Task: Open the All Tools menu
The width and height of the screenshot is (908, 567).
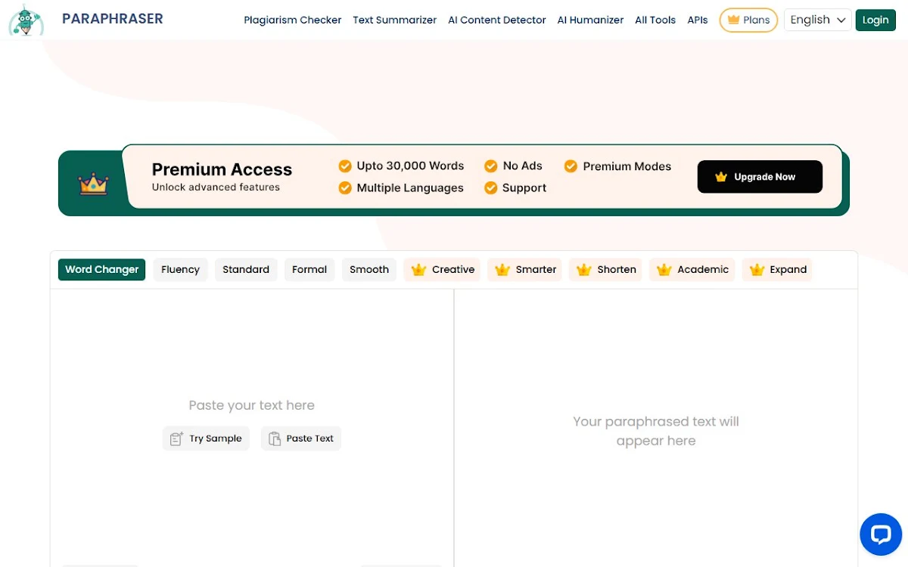Action: (655, 20)
